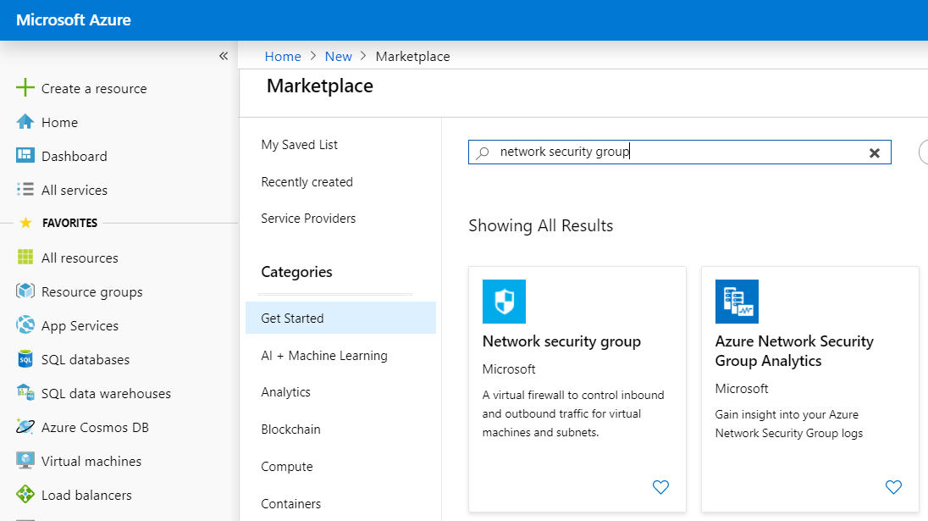Clear the search box with X
The height and width of the screenshot is (521, 928).
point(874,152)
